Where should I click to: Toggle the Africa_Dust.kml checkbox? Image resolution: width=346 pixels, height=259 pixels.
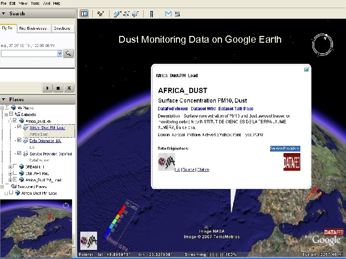pyautogui.click(x=15, y=120)
